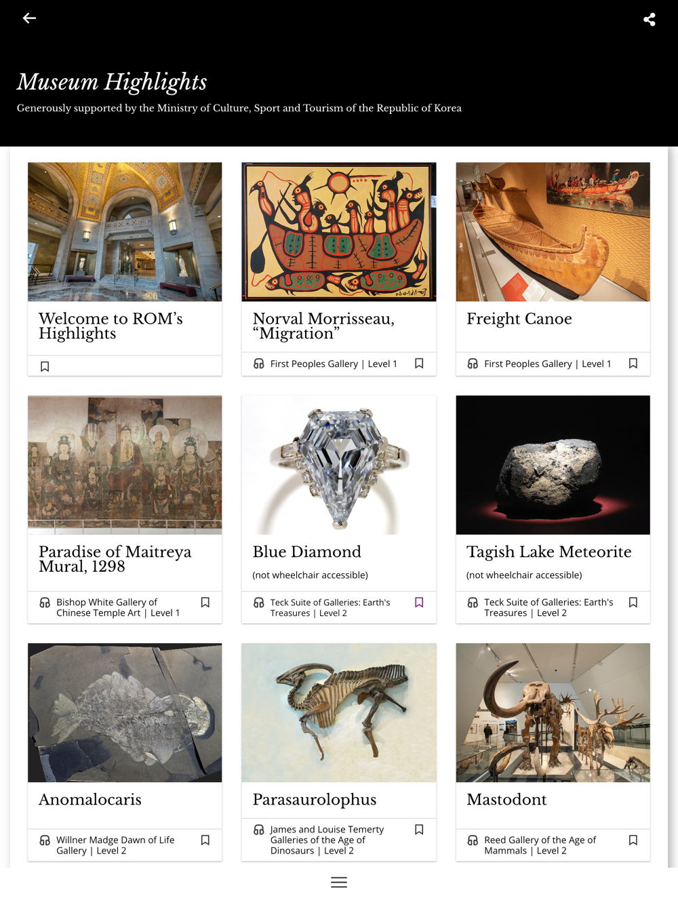Play audio guide for Norval Morrisseau Migration

[259, 364]
